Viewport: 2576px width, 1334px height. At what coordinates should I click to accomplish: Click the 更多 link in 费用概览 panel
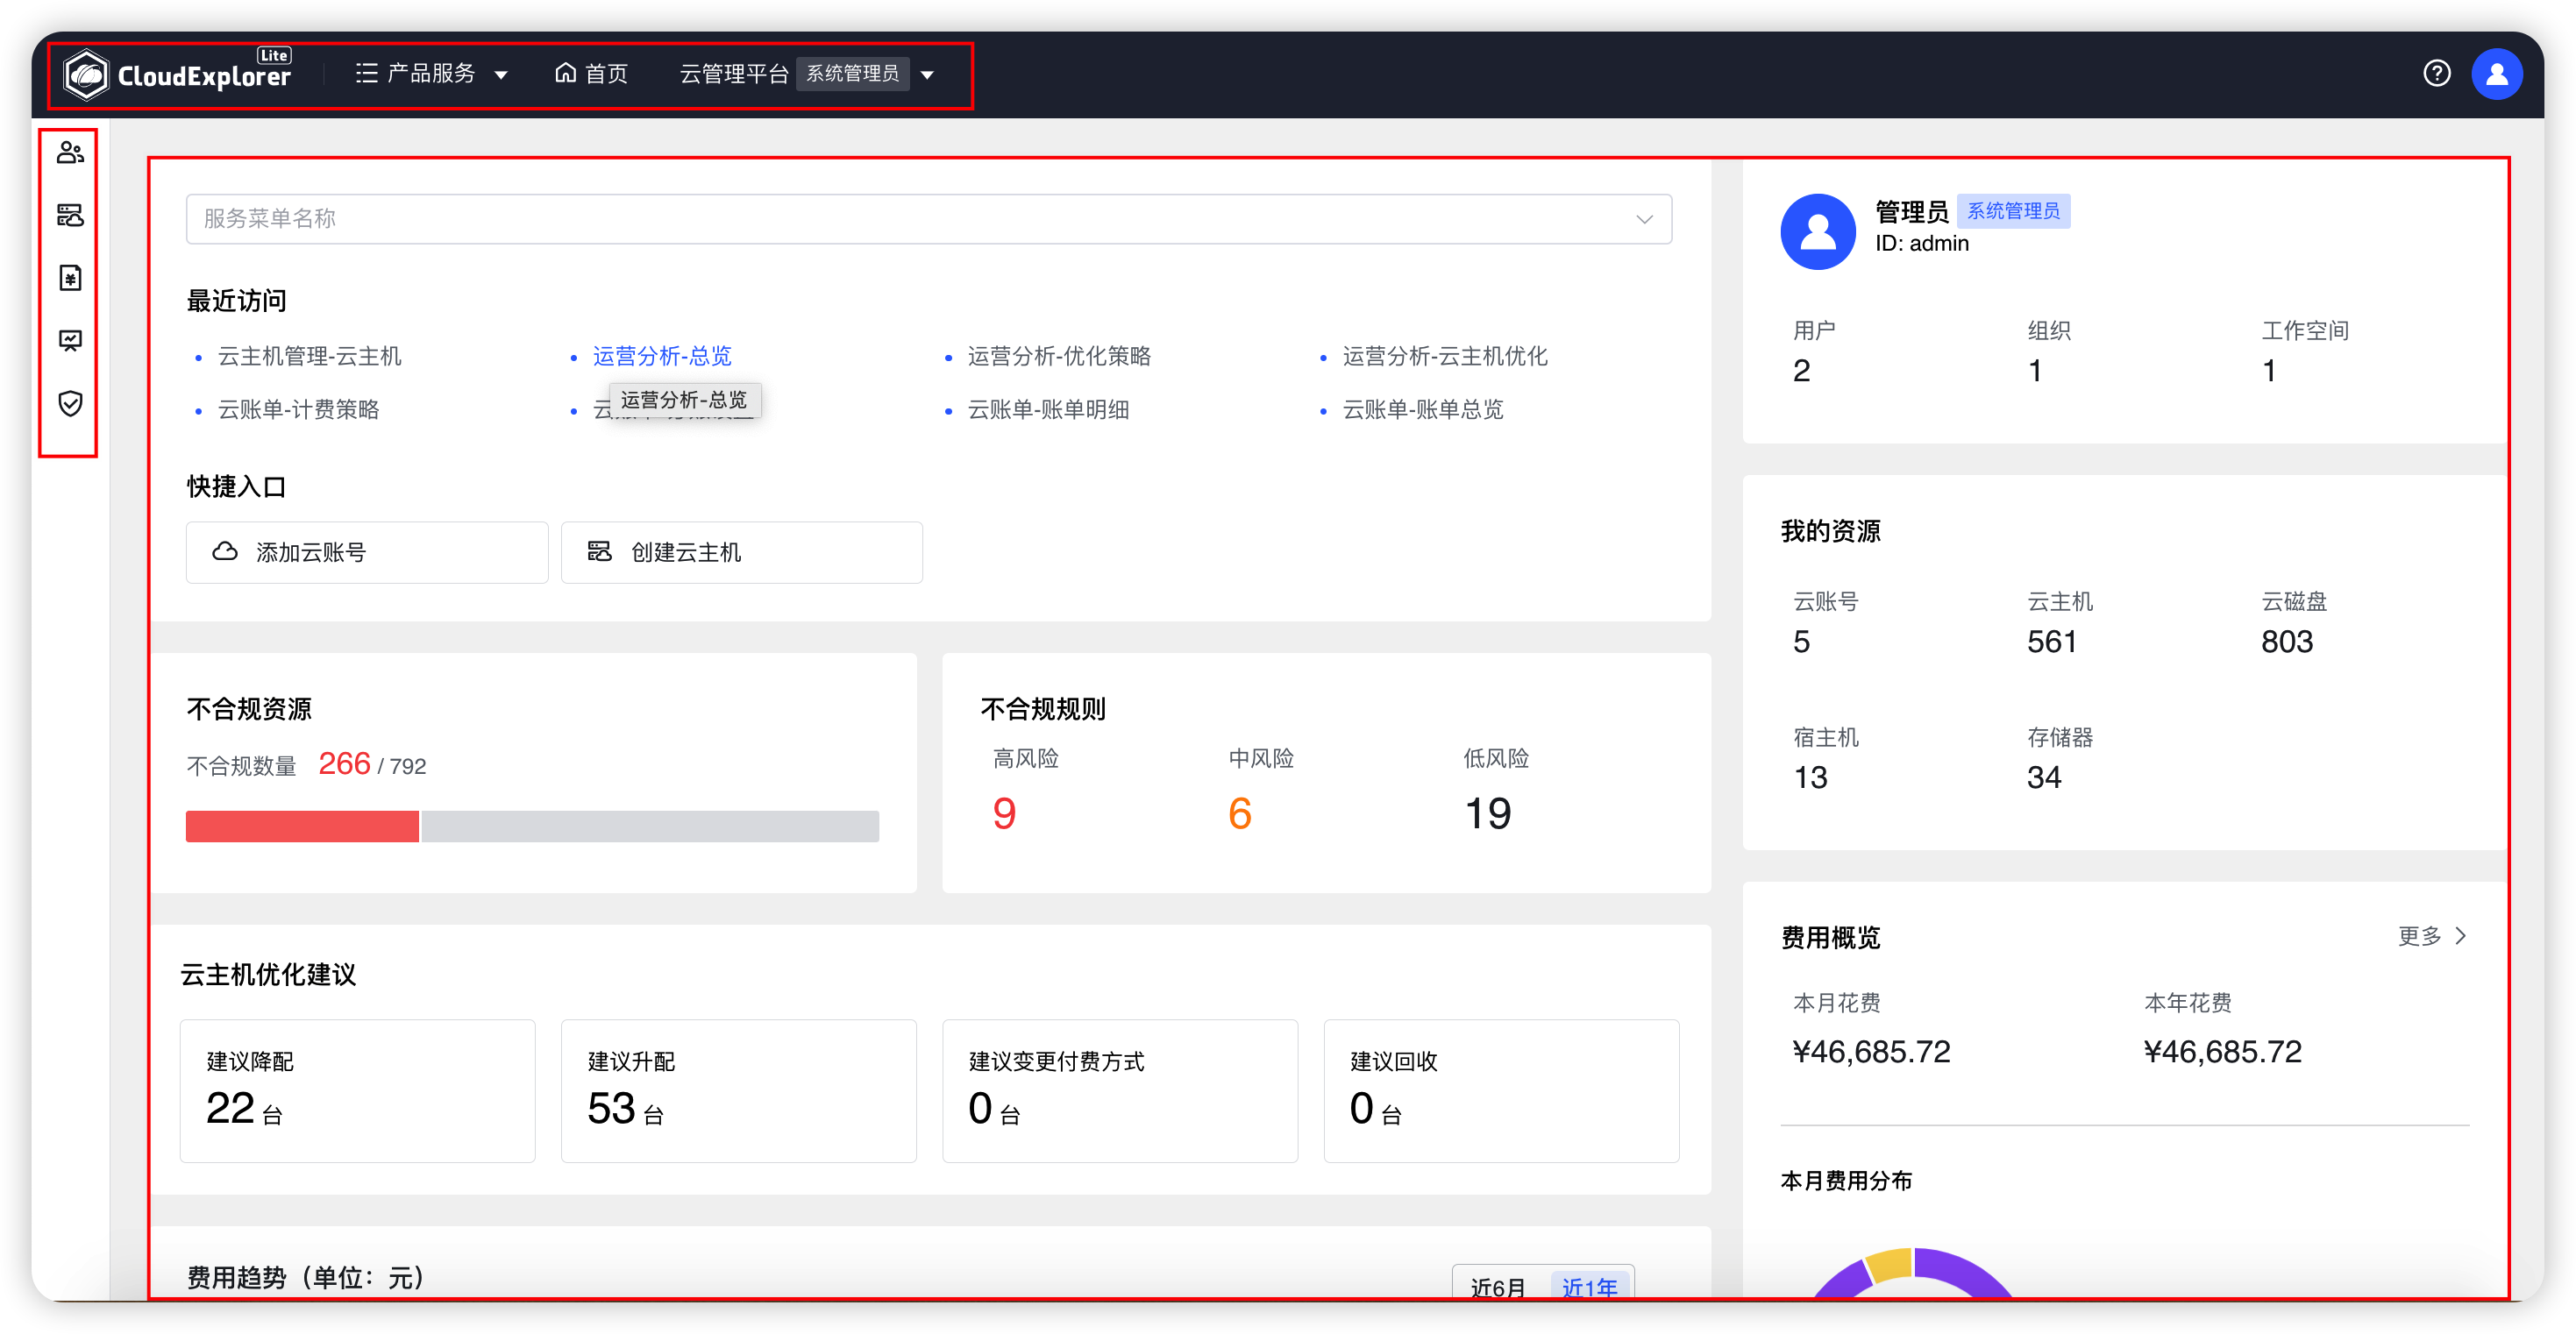pyautogui.click(x=2429, y=936)
